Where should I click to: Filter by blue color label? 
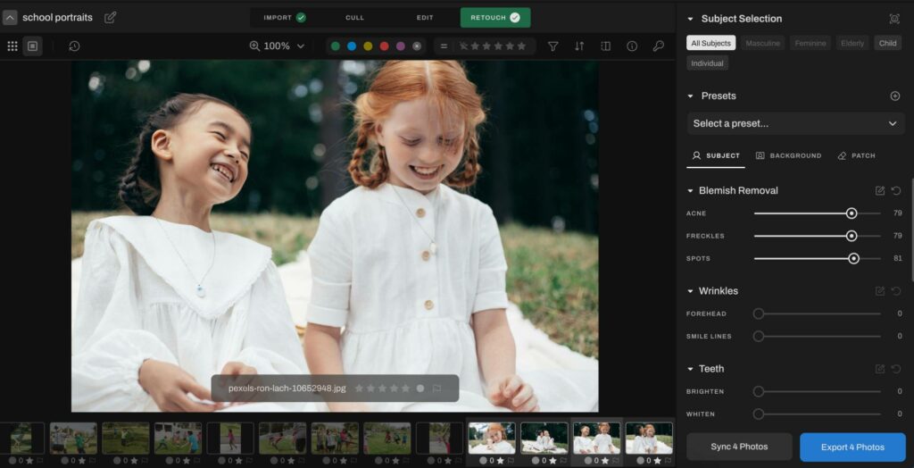[352, 46]
